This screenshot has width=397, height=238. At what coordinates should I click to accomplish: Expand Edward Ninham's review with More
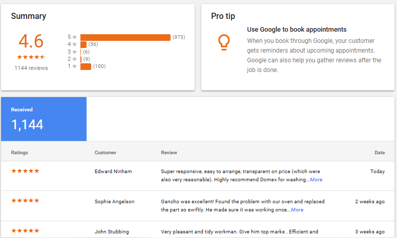(316, 180)
